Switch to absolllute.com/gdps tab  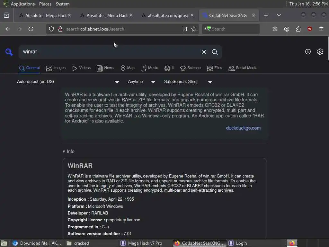[x=167, y=15]
